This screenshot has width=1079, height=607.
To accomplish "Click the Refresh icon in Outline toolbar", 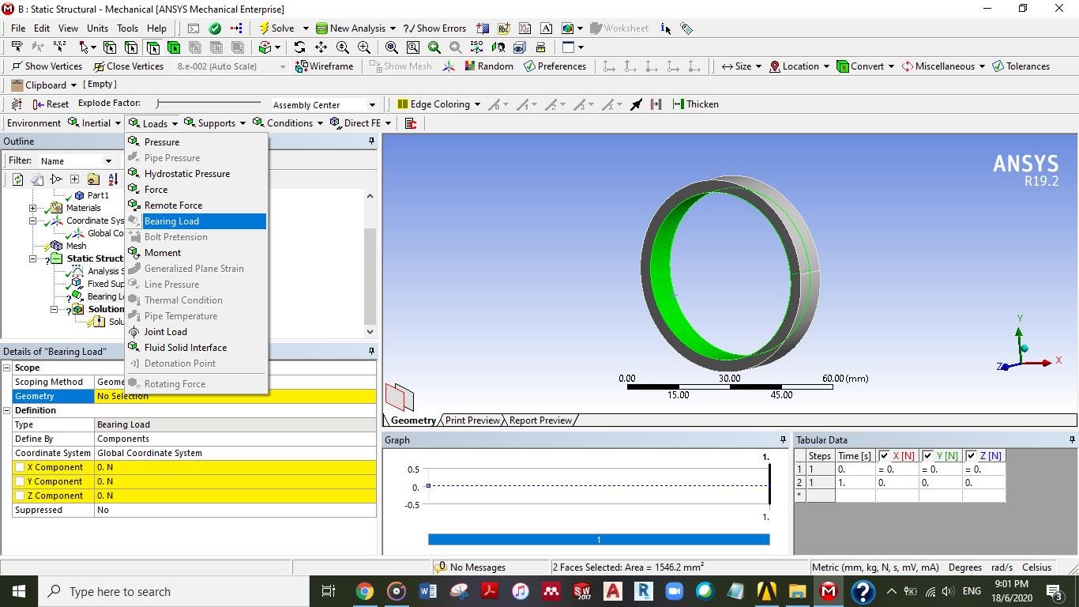I will coord(17,179).
